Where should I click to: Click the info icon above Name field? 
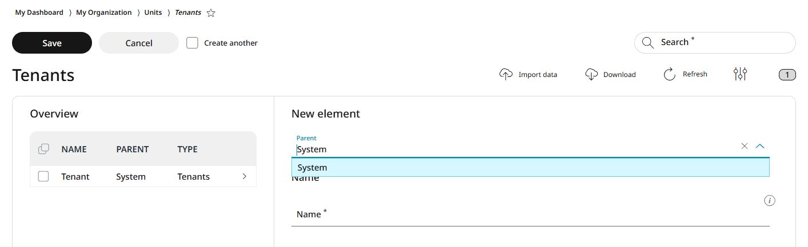769,200
